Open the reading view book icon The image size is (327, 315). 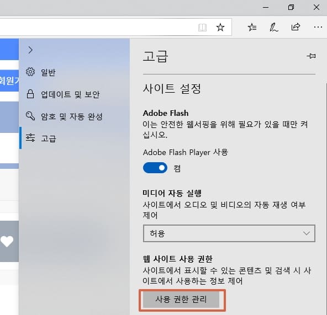202,27
